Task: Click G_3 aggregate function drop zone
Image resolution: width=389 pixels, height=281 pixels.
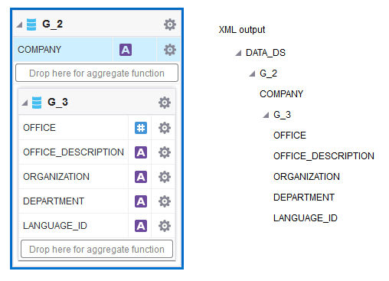Action: point(96,249)
